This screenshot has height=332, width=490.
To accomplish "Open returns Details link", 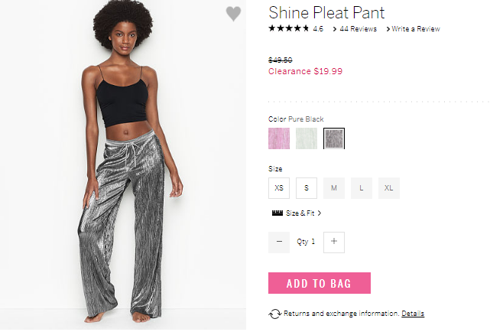I will point(413,314).
